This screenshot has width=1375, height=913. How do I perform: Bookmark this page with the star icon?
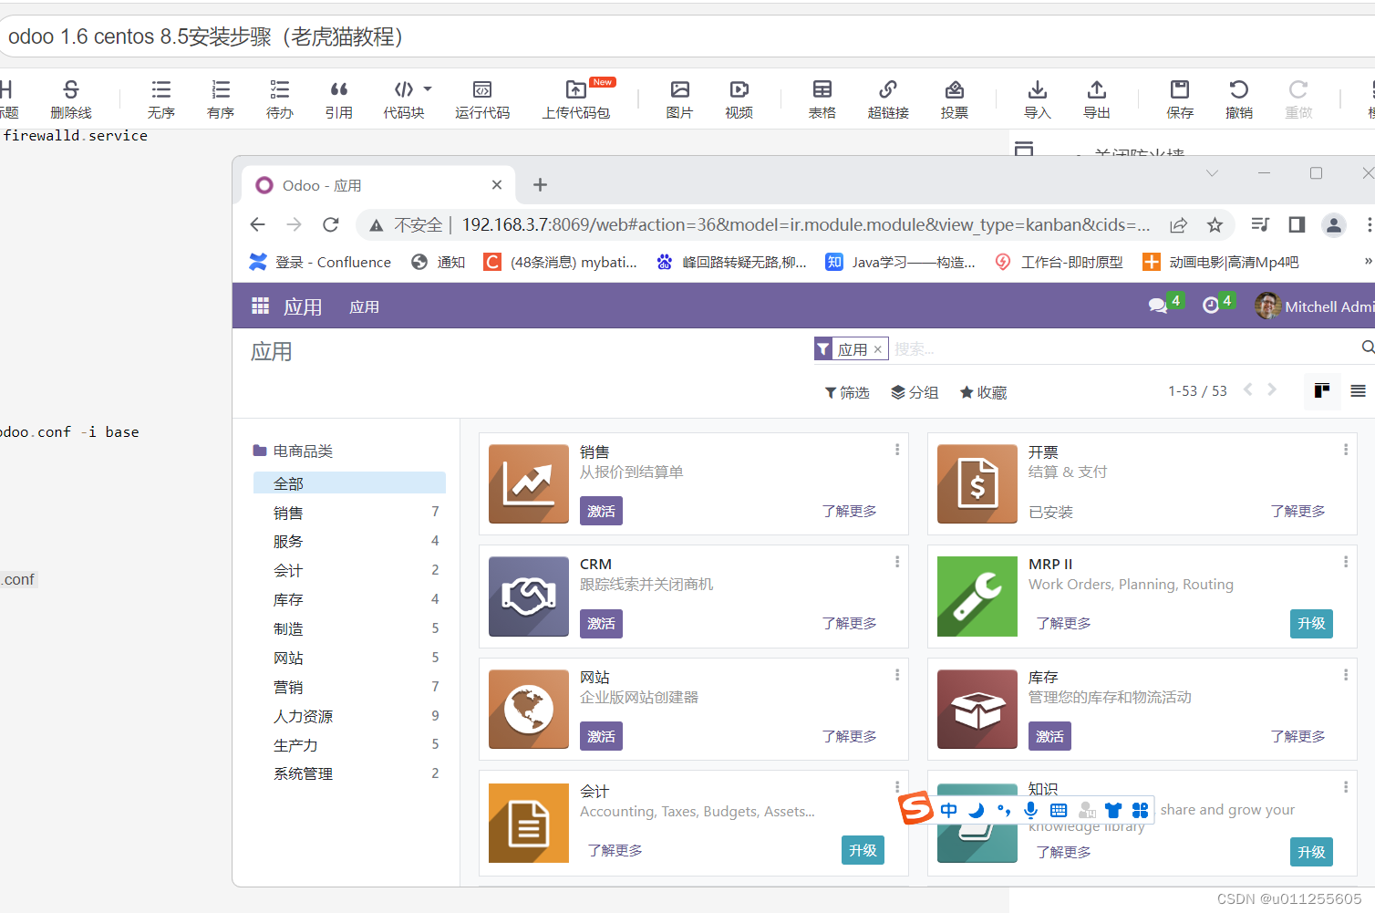pos(1215,224)
